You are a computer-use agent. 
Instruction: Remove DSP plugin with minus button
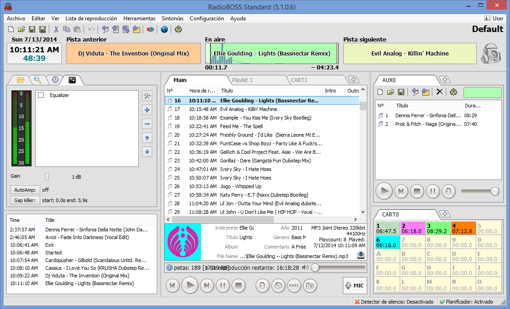click(x=147, y=124)
